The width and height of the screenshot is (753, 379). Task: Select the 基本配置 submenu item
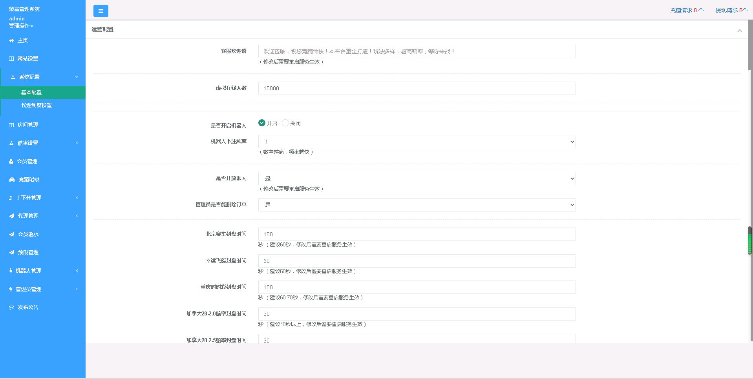click(31, 92)
